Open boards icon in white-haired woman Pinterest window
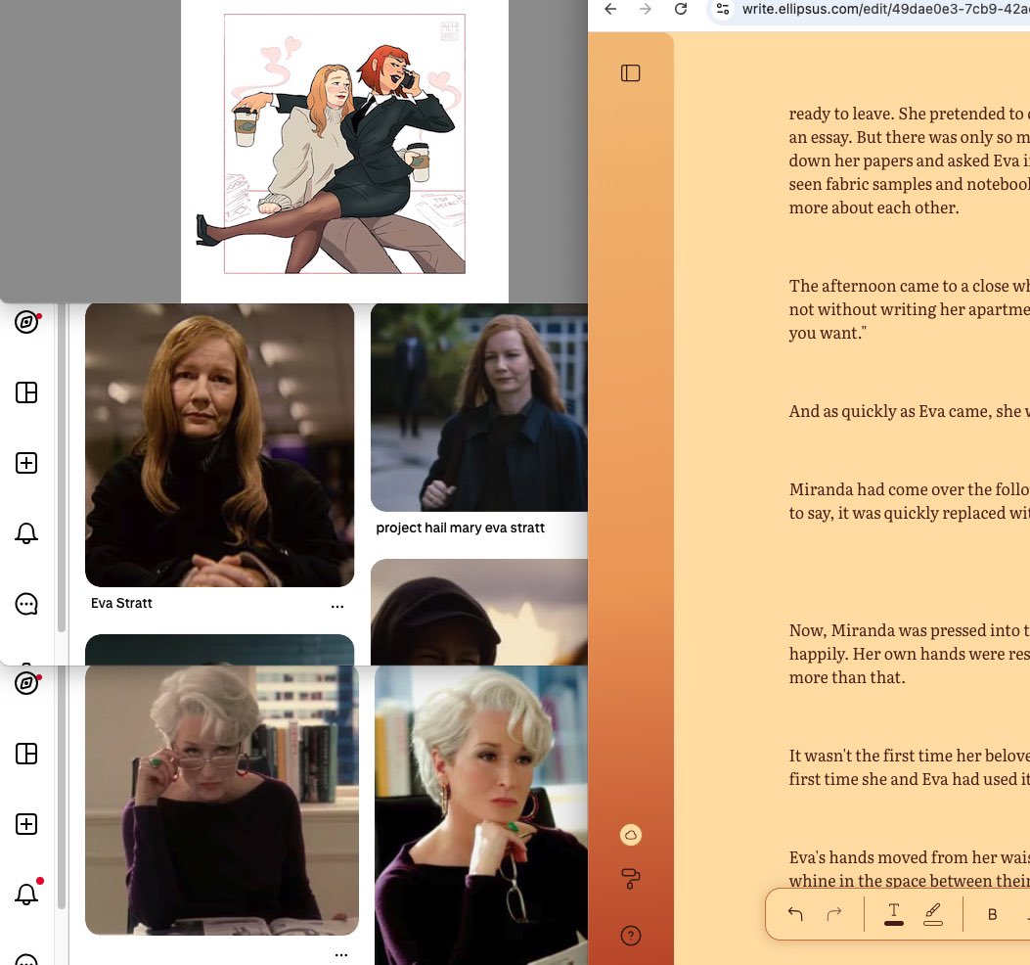Screen dimensions: 1030x965 (26, 754)
